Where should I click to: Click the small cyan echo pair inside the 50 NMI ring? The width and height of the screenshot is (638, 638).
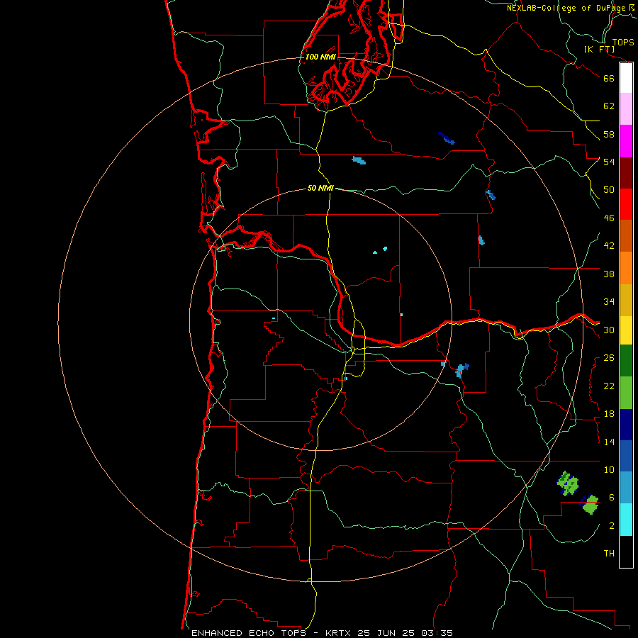(x=381, y=250)
